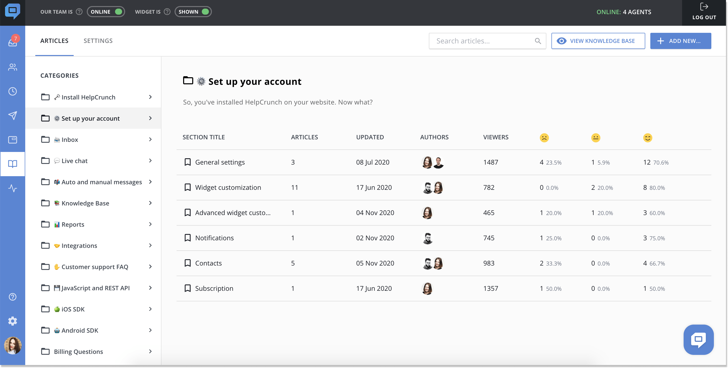Open the popups window icon in sidebar

(x=12, y=140)
